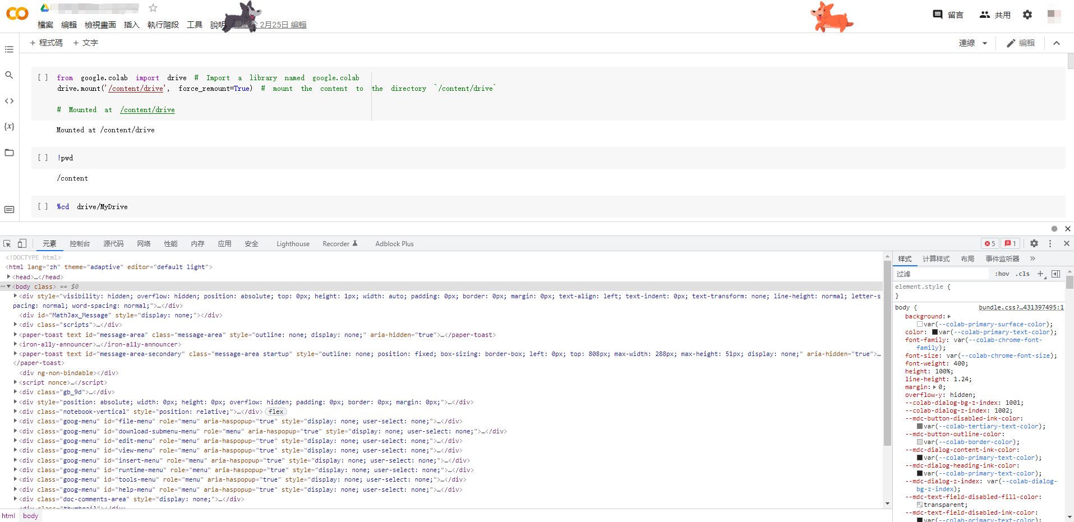The image size is (1074, 522).
Task: Expand the div class="scripts" node
Action: coord(15,325)
